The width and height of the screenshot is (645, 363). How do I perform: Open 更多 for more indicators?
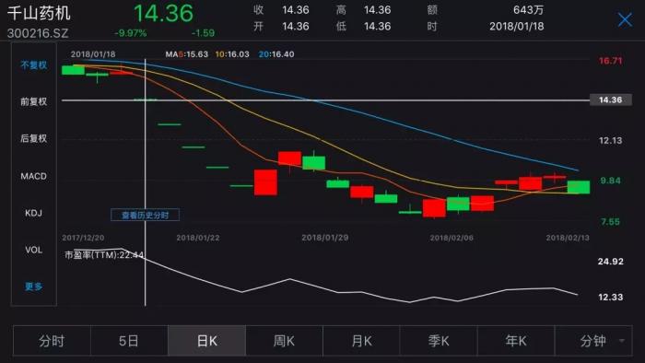34,287
